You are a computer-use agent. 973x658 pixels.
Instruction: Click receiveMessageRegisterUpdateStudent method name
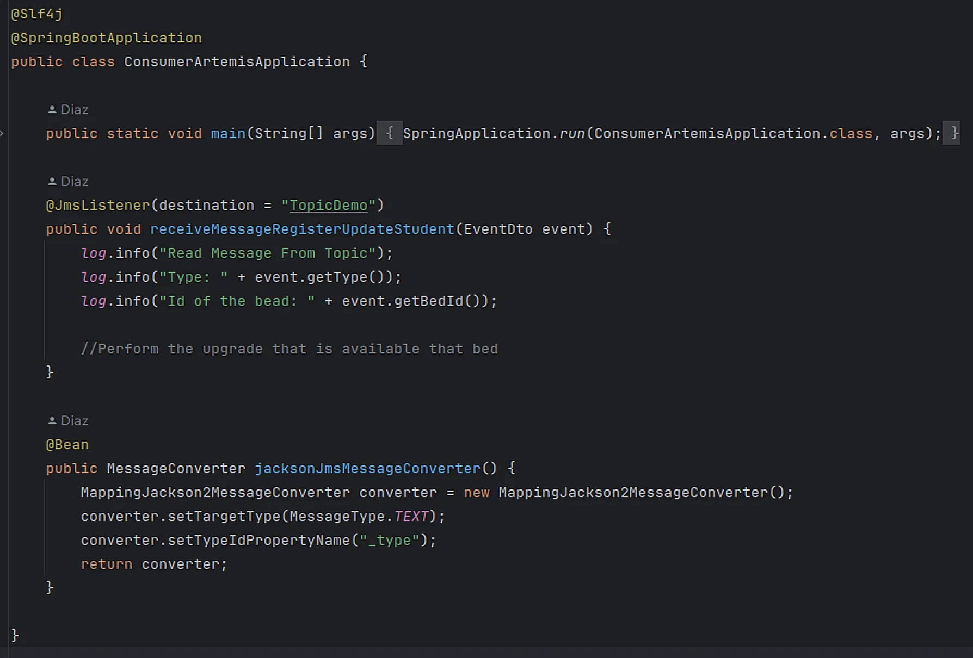click(303, 229)
